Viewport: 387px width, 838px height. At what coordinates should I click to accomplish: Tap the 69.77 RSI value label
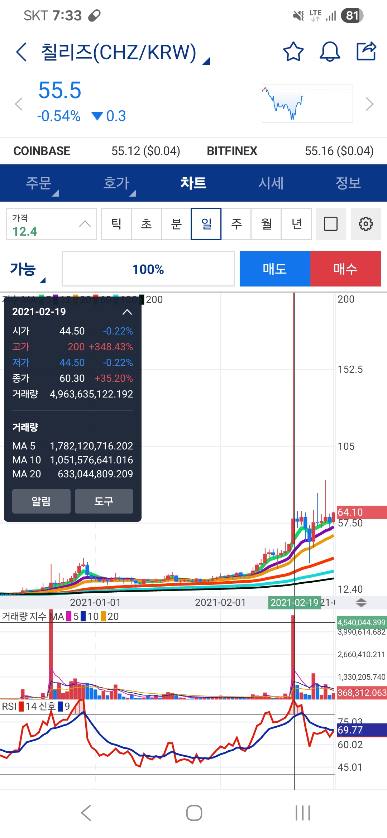pos(362,730)
